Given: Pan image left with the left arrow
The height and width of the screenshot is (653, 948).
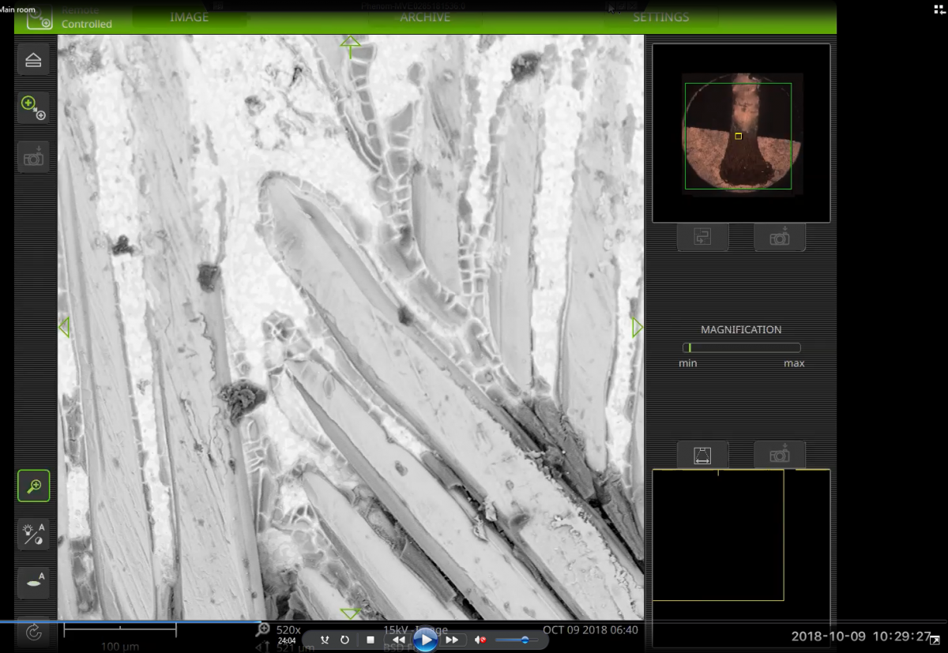Looking at the screenshot, I should pyautogui.click(x=64, y=327).
